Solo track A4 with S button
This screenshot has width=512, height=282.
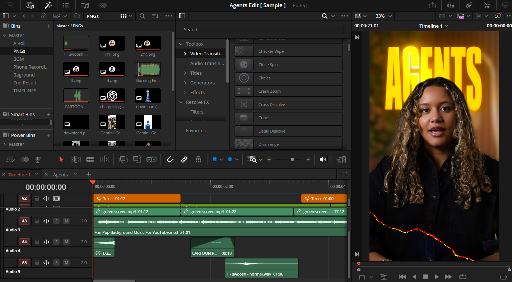click(x=56, y=242)
